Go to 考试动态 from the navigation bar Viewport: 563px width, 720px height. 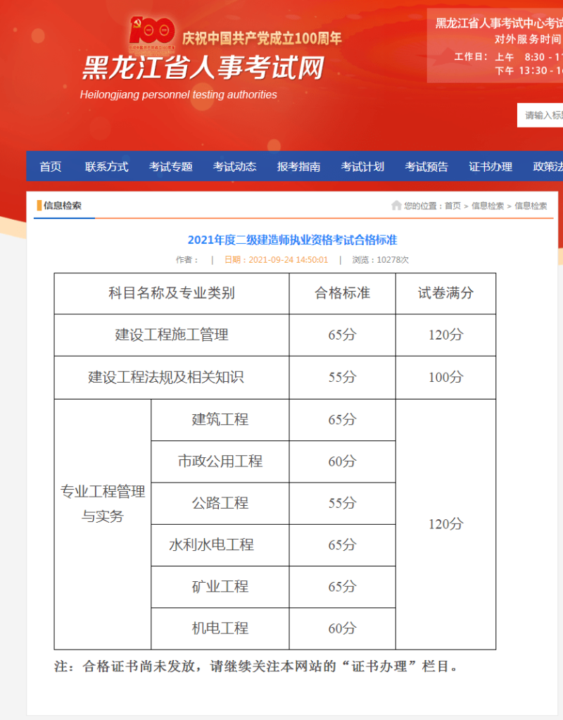tap(234, 166)
